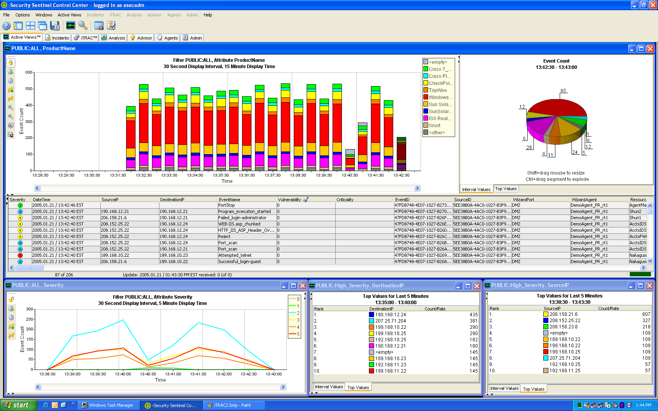Image resolution: width=658 pixels, height=411 pixels.
Task: Open the Help menu
Action: [208, 15]
